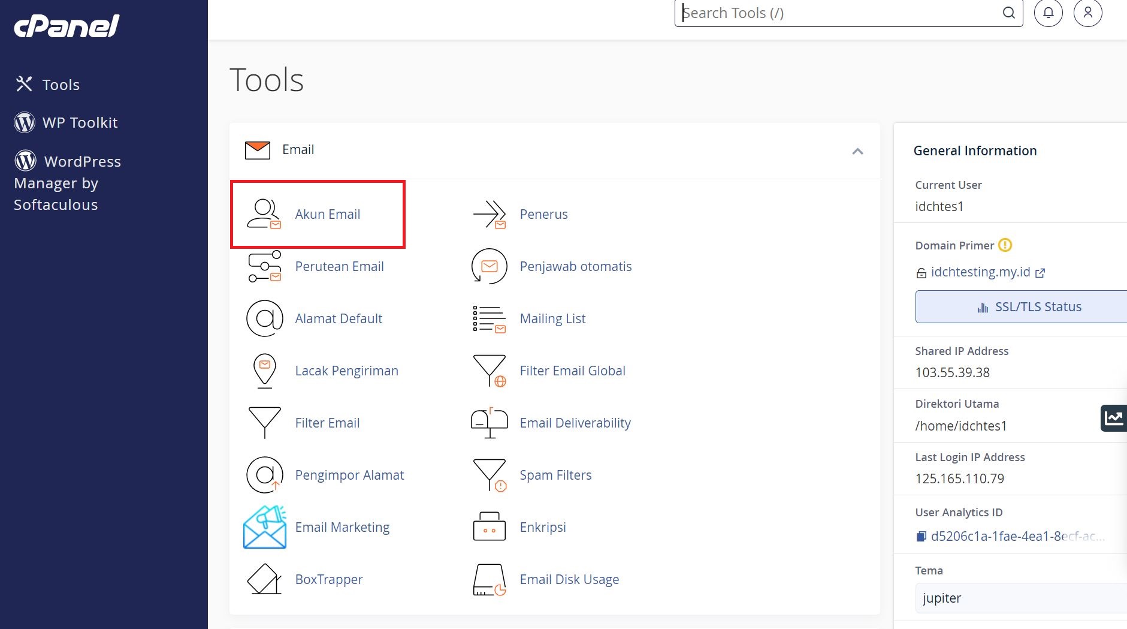Click the statistics icon beside Direktori Utama
The height and width of the screenshot is (629, 1127).
pyautogui.click(x=1113, y=418)
